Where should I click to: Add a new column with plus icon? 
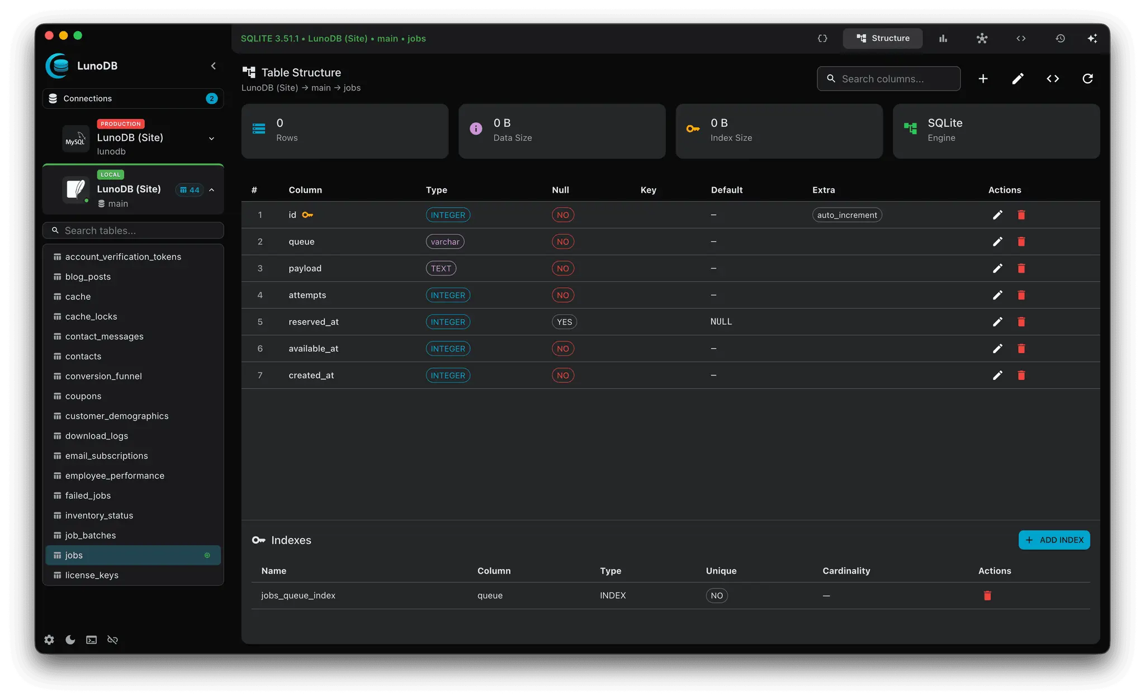pos(983,79)
